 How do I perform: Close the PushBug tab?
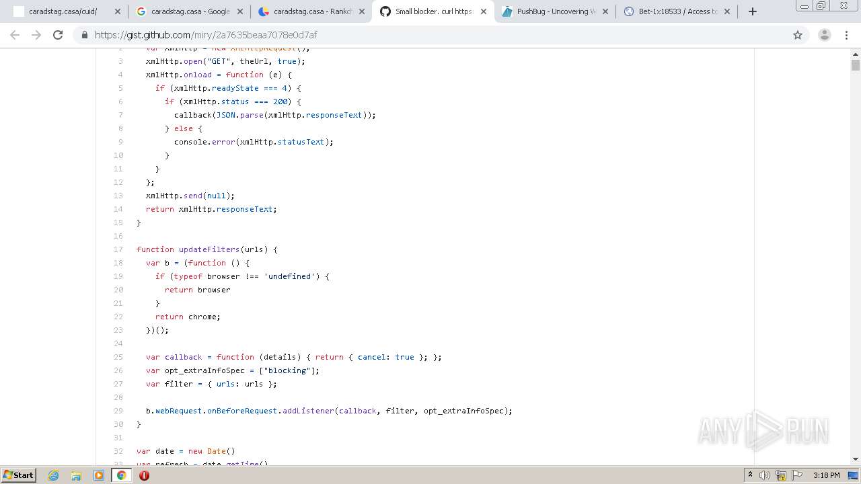point(605,11)
